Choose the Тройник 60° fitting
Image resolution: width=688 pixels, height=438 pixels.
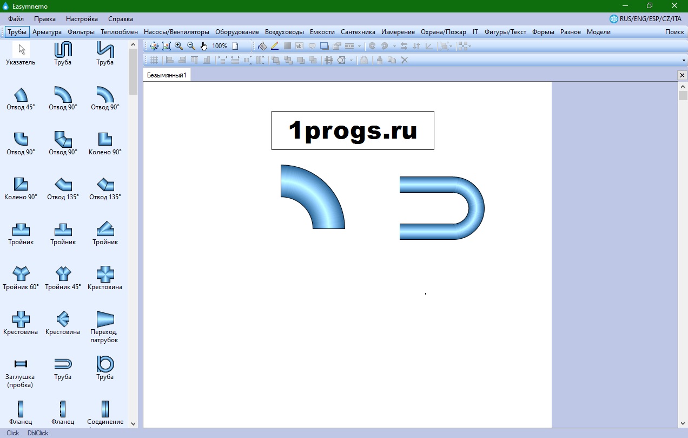(21, 278)
